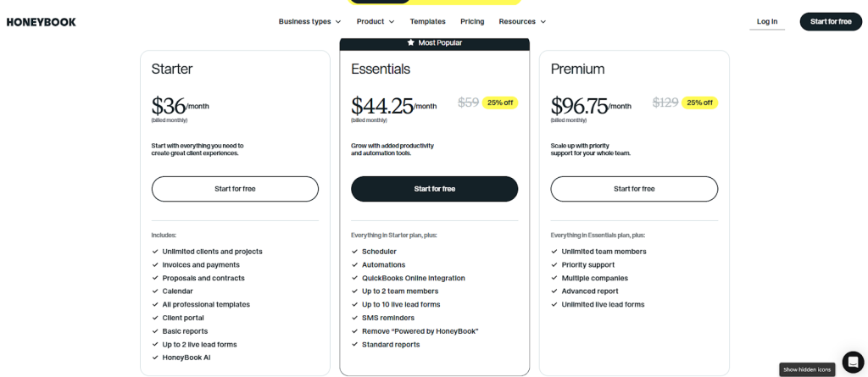This screenshot has height=377, width=868.
Task: Click checkmark next to Unlimited clients and projects
Action: pyautogui.click(x=155, y=252)
